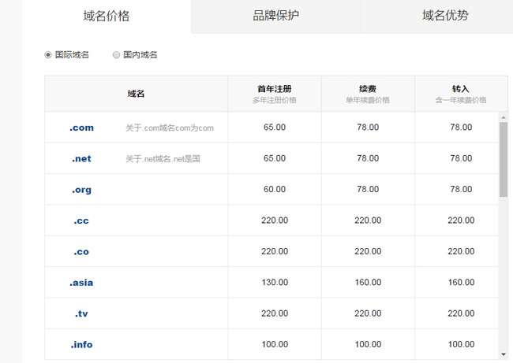Click the 续费 column header
Image resolution: width=513 pixels, height=363 pixels.
(368, 89)
